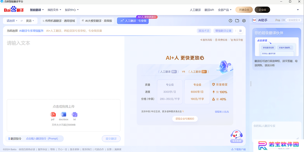The image size is (304, 152).
Task: Click the AI assistant robot avatar
Action: click(x=255, y=20)
